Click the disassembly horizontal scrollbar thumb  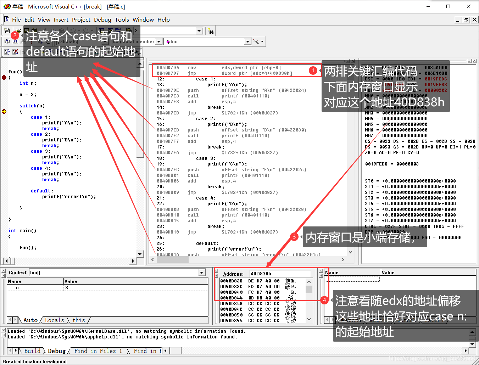(173, 260)
